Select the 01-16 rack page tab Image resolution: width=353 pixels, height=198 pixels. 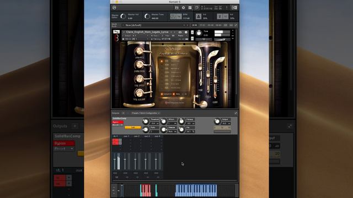coord(195,25)
